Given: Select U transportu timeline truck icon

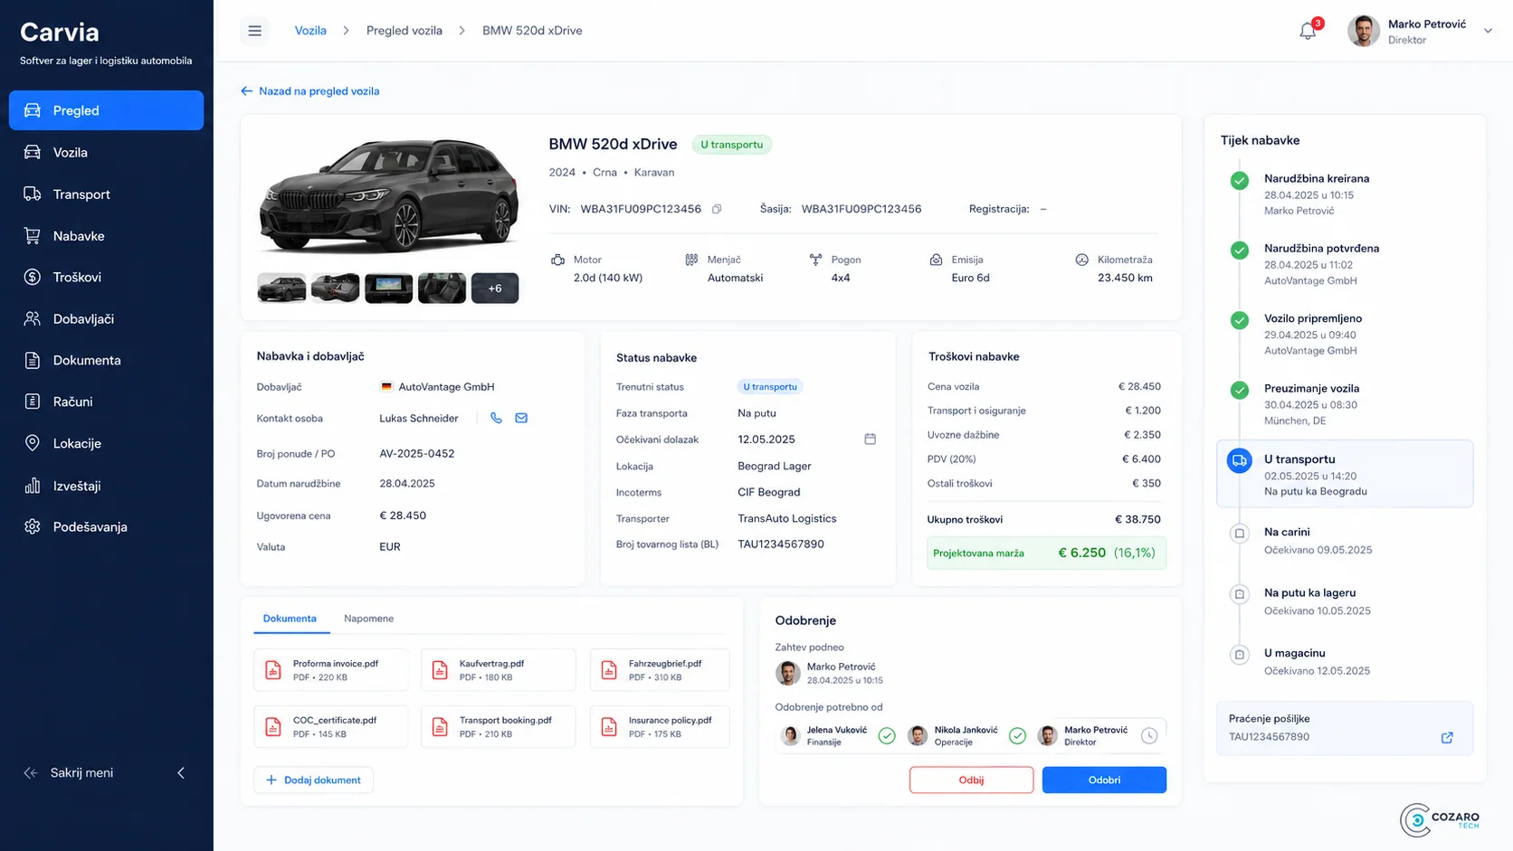Looking at the screenshot, I should coord(1240,460).
